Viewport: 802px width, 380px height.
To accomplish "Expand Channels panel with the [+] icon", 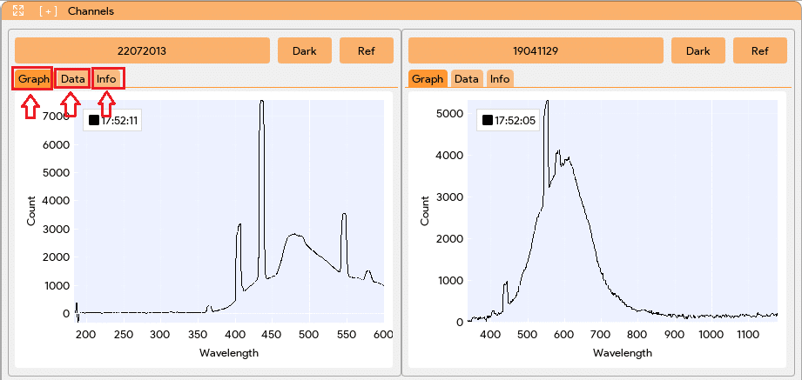I will tap(48, 10).
